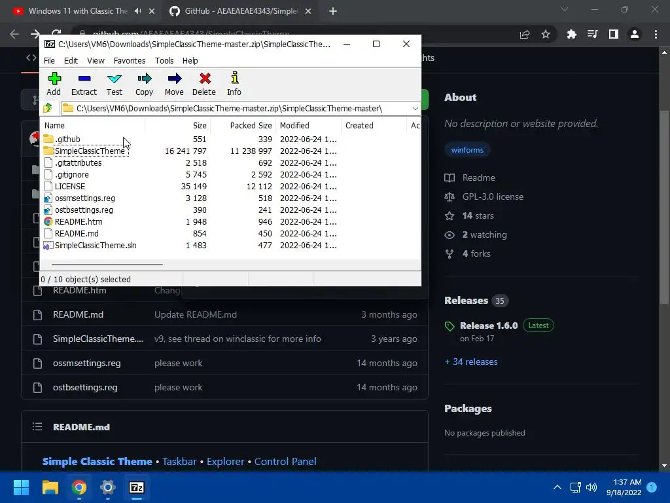The width and height of the screenshot is (670, 503).
Task: Open the + 34 releases link
Action: click(x=471, y=362)
